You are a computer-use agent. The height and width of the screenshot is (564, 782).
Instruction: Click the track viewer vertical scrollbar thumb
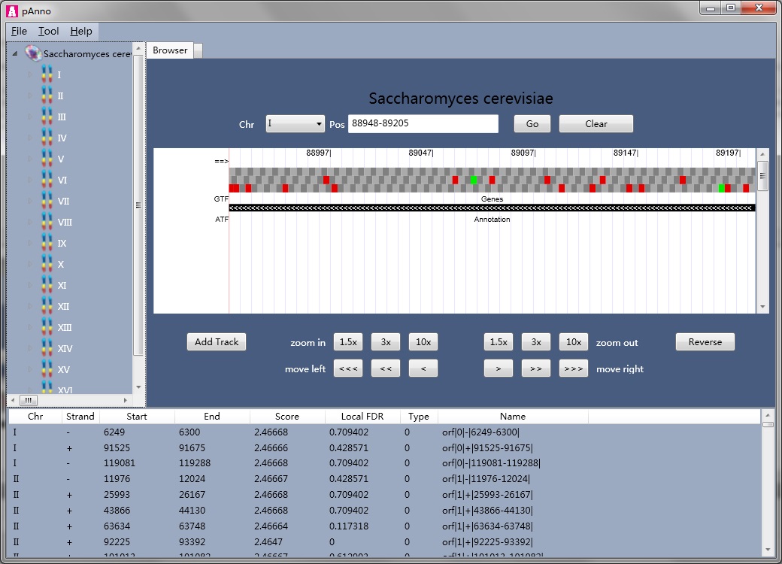[762, 175]
